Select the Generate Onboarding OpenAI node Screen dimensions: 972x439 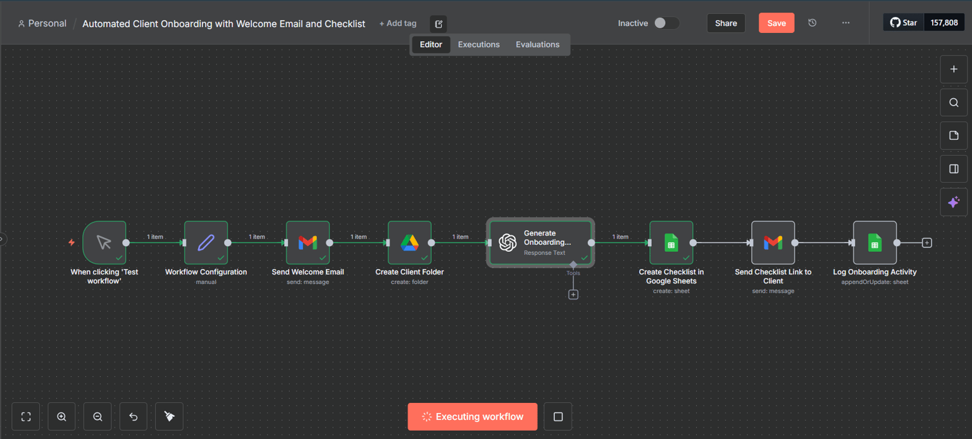coord(540,242)
